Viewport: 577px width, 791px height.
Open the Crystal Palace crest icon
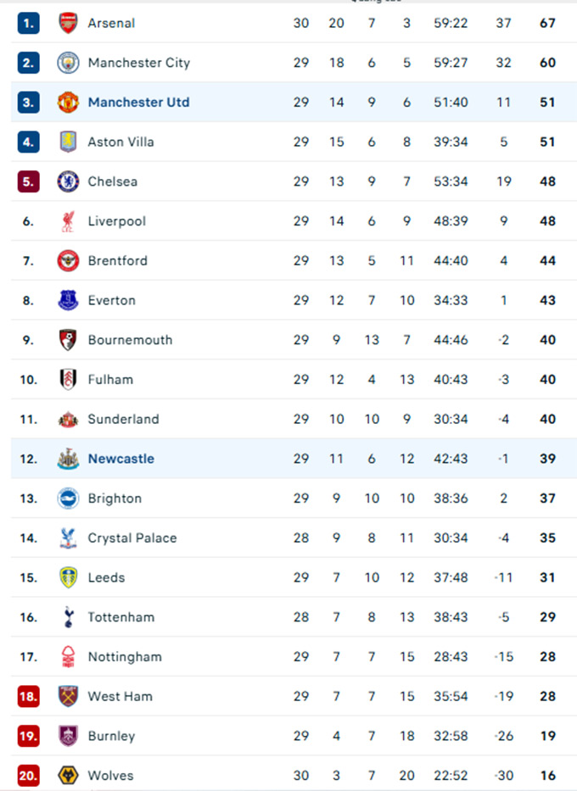68,538
